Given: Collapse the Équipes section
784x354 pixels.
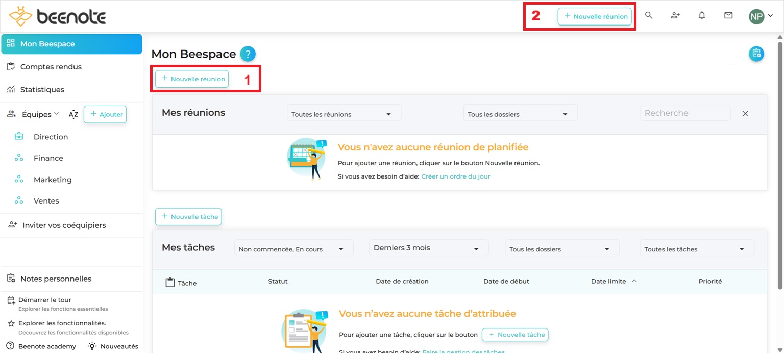Looking at the screenshot, I should coord(40,114).
